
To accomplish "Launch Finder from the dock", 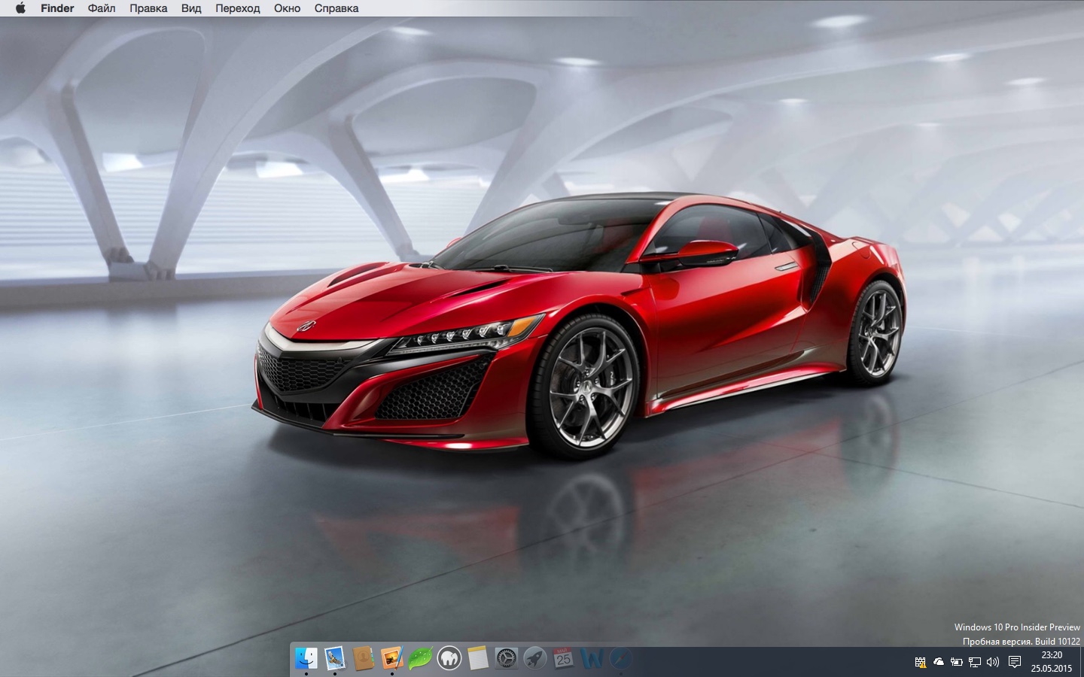I will [x=306, y=659].
